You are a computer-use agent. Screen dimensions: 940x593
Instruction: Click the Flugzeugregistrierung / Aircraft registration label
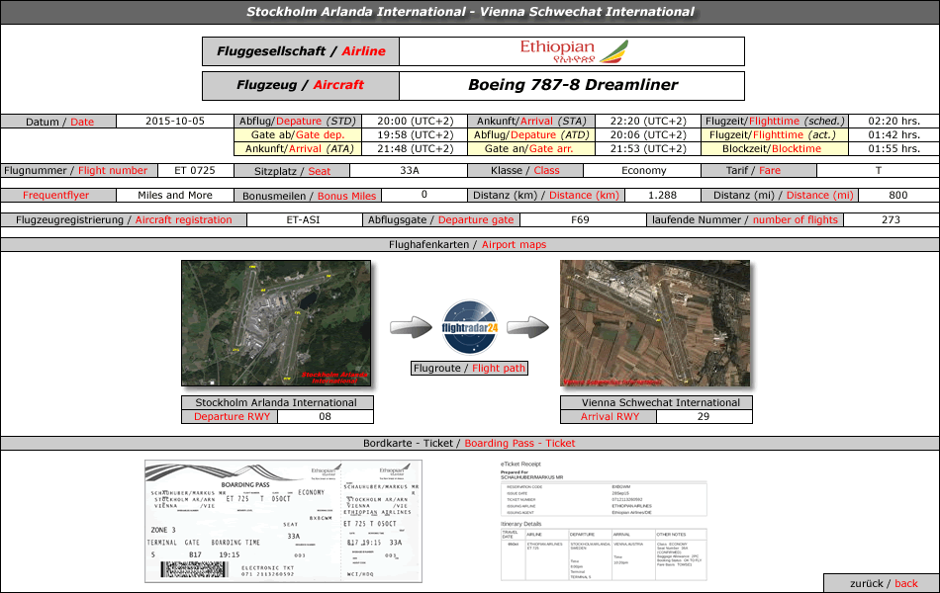pos(124,219)
